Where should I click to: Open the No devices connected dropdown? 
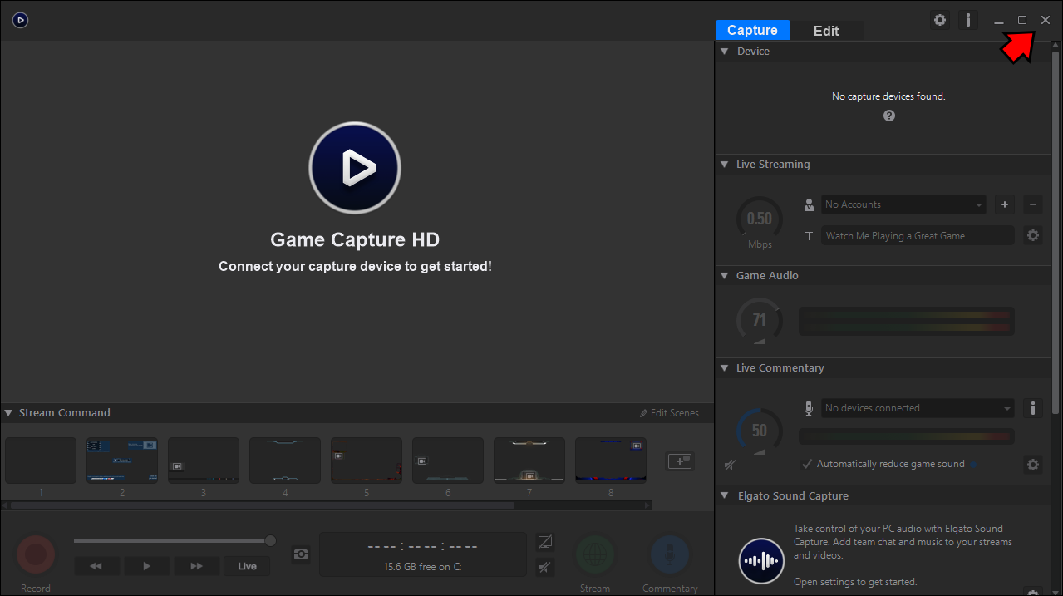(x=918, y=408)
